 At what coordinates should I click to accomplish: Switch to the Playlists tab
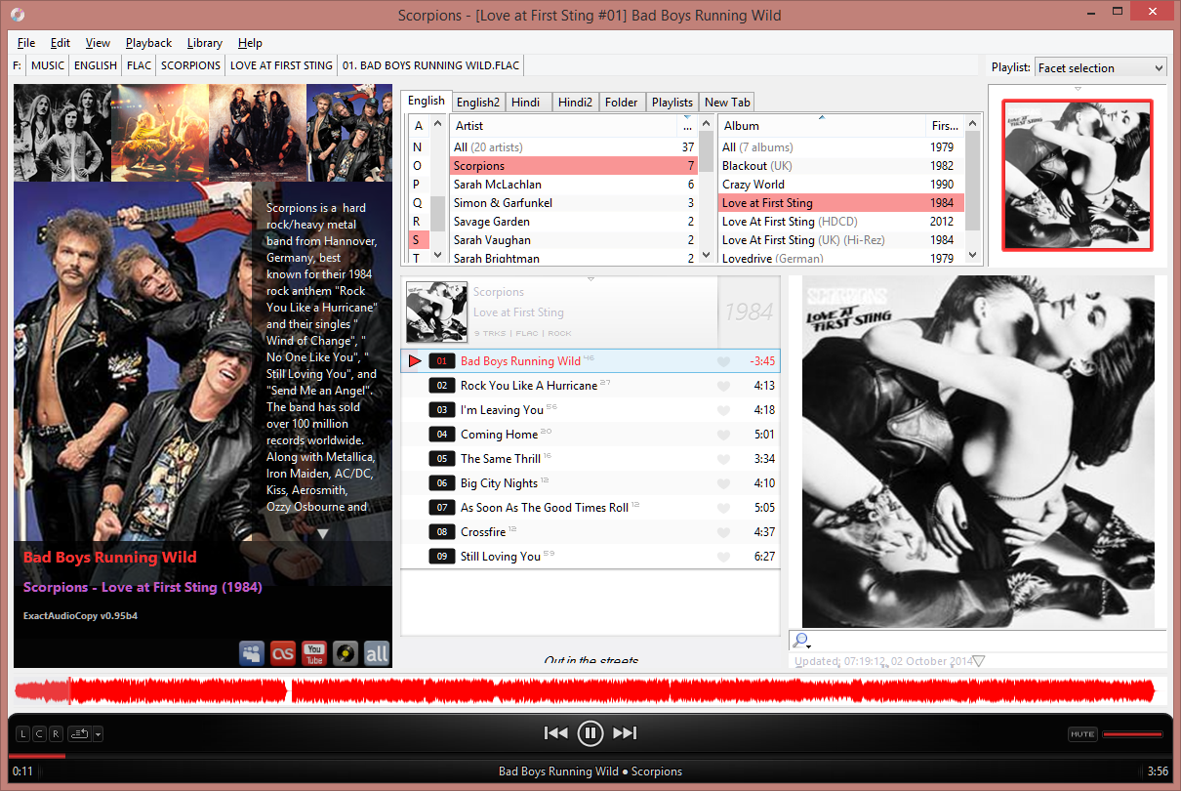tap(672, 103)
